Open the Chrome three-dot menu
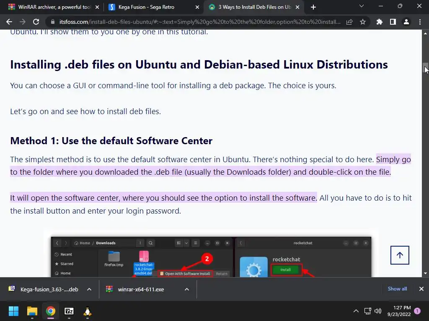The width and height of the screenshot is (429, 321). [420, 22]
